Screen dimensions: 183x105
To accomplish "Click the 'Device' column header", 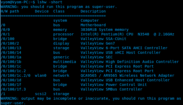I will 42,11.
